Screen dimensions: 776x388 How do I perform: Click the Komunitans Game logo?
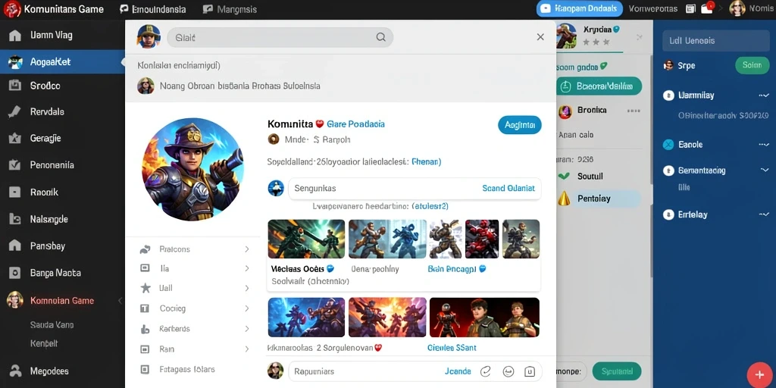coord(12,9)
